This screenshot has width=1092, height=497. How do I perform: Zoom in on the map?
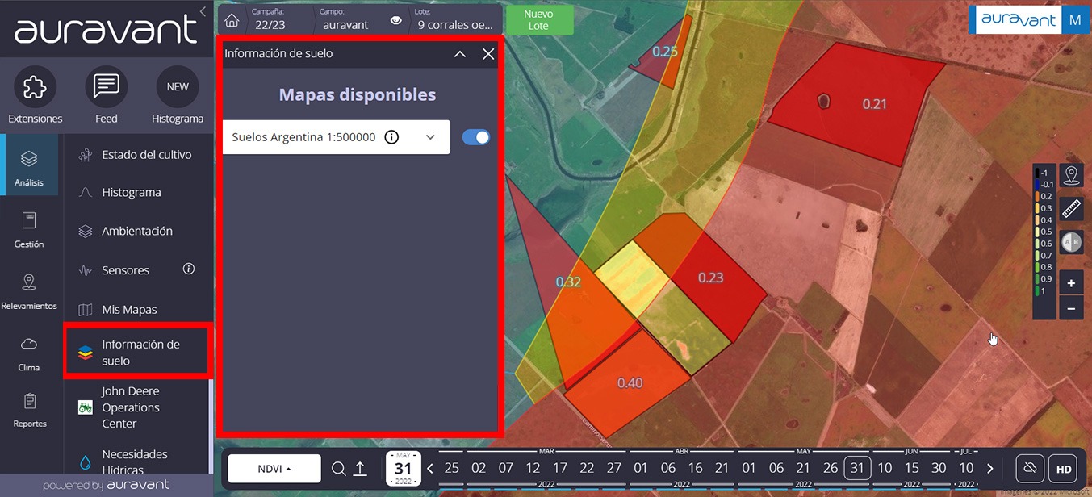[1071, 283]
